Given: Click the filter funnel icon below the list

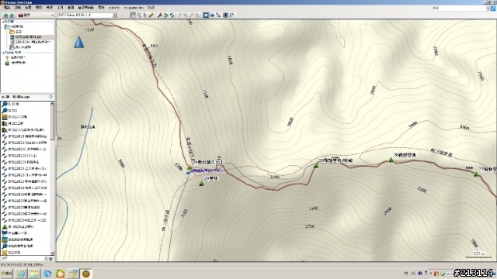Looking at the screenshot, I should [x=50, y=259].
